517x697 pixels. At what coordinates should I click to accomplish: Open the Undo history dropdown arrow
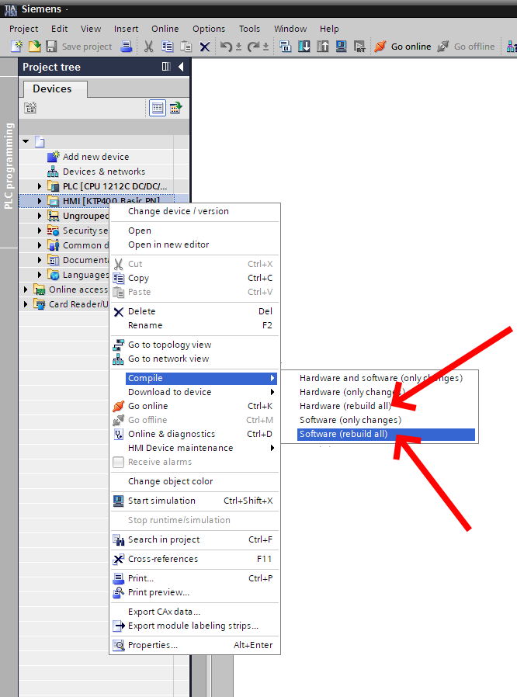pos(239,47)
